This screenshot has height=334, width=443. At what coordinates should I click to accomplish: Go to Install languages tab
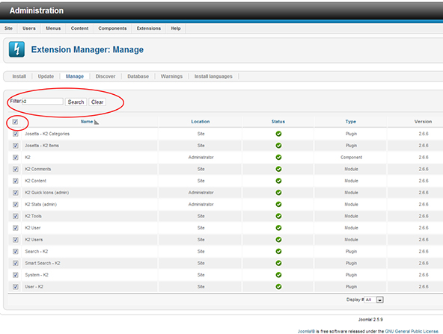(213, 76)
